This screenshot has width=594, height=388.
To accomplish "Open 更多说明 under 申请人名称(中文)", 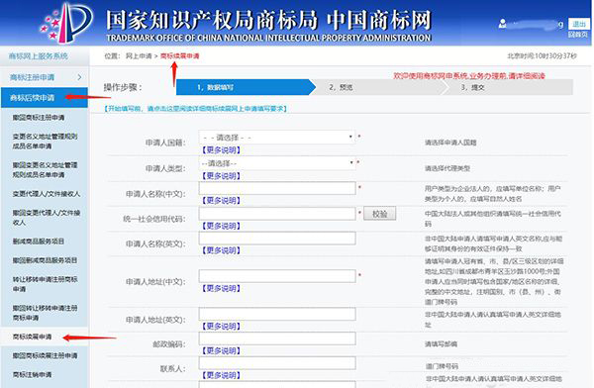I will 221,201.
